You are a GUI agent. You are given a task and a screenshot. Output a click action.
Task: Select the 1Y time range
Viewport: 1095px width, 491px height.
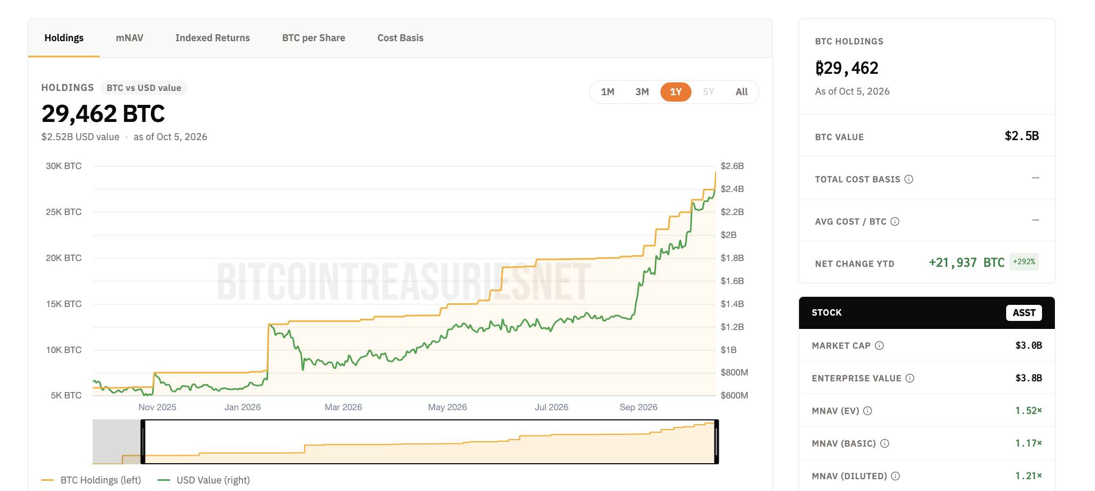pos(676,92)
